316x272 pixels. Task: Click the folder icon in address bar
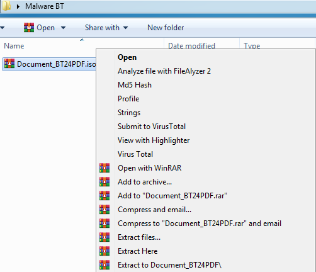point(6,6)
